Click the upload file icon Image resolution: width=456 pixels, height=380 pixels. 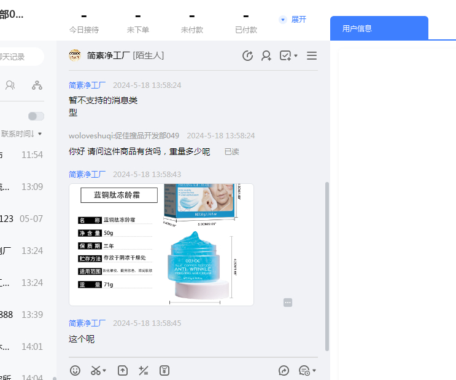click(123, 370)
